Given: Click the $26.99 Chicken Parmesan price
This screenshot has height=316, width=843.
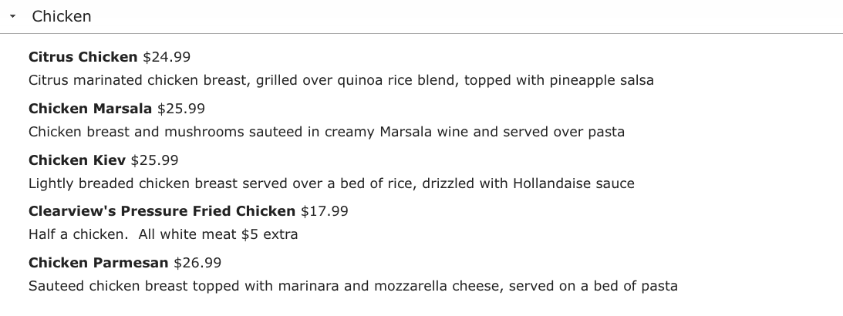Looking at the screenshot, I should pos(197,263).
